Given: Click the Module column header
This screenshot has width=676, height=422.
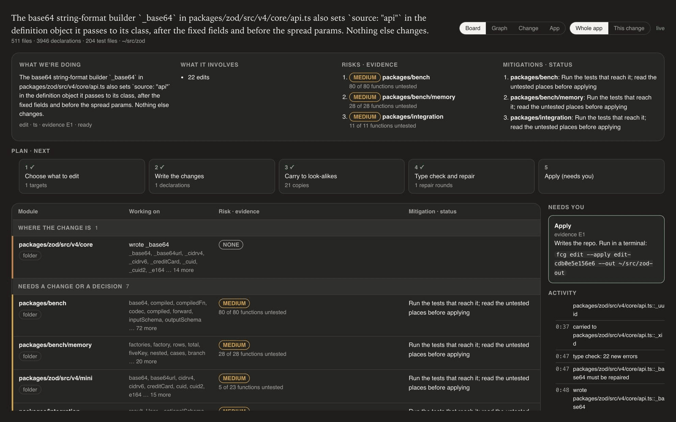Looking at the screenshot, I should [x=28, y=212].
